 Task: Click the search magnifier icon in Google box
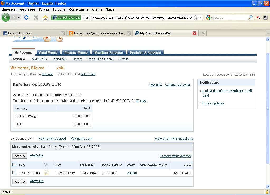[250, 18]
